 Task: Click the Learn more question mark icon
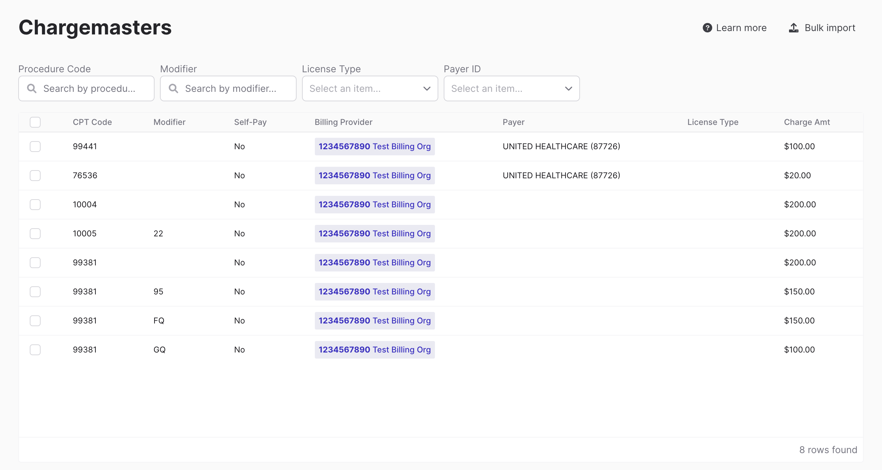point(707,28)
